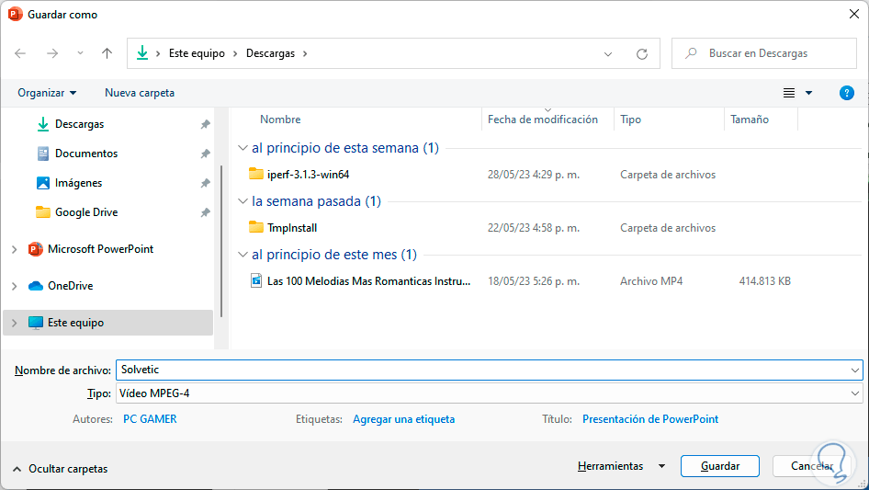Click the Guardar button

coord(719,466)
